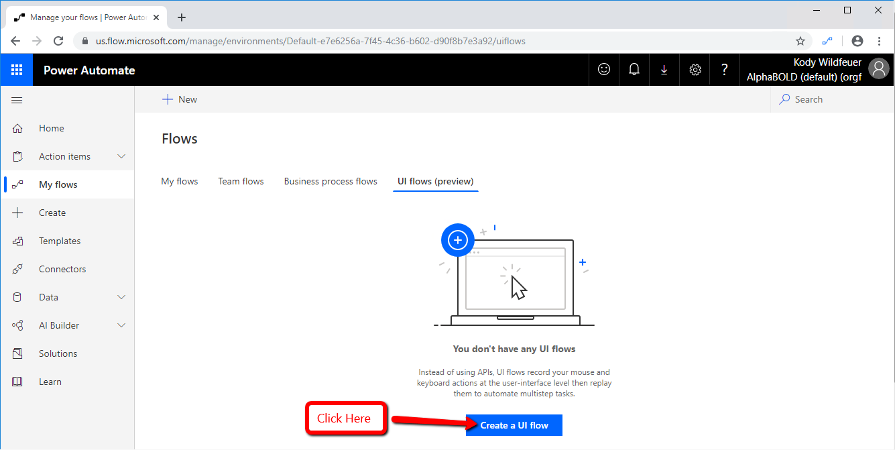
Task: Click the Kody Wildfeuer account name
Action: pos(827,62)
